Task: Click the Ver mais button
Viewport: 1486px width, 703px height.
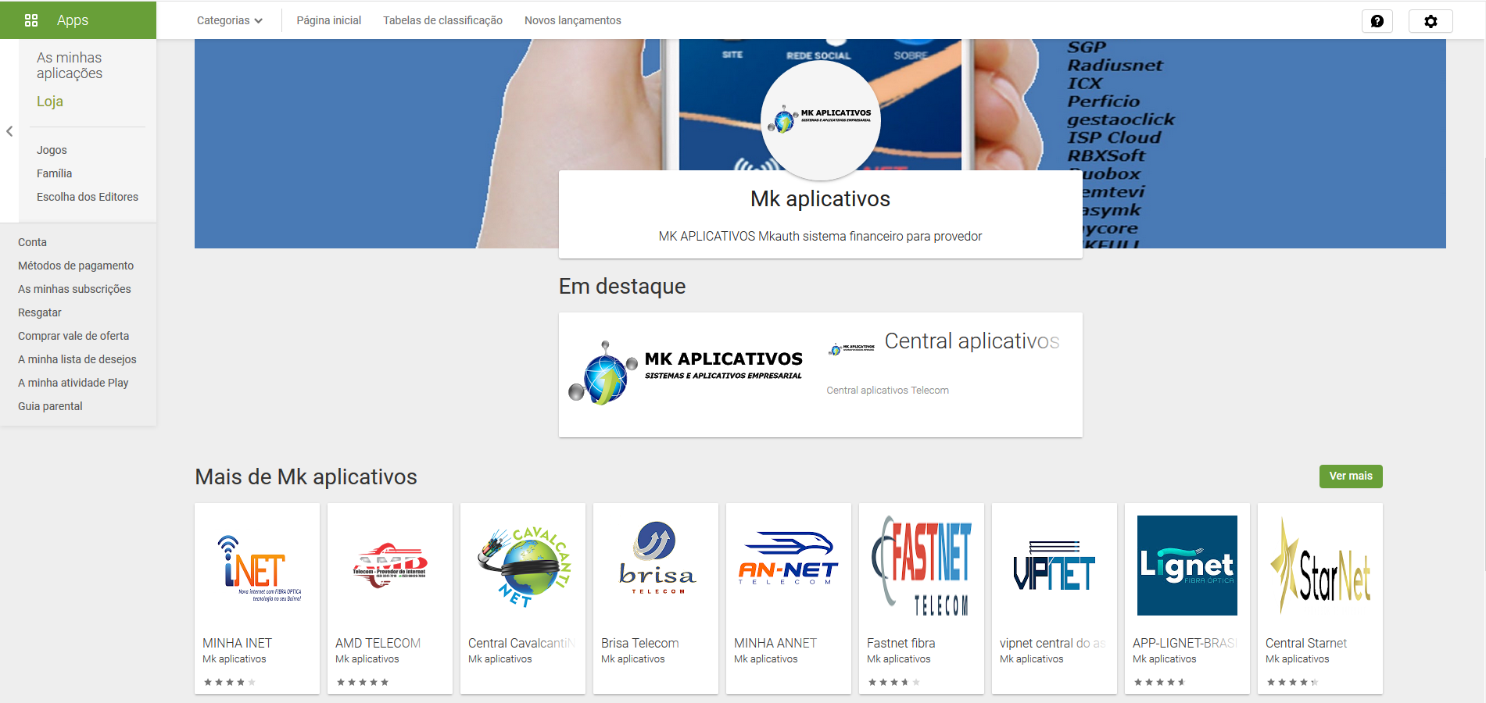Action: (1350, 476)
